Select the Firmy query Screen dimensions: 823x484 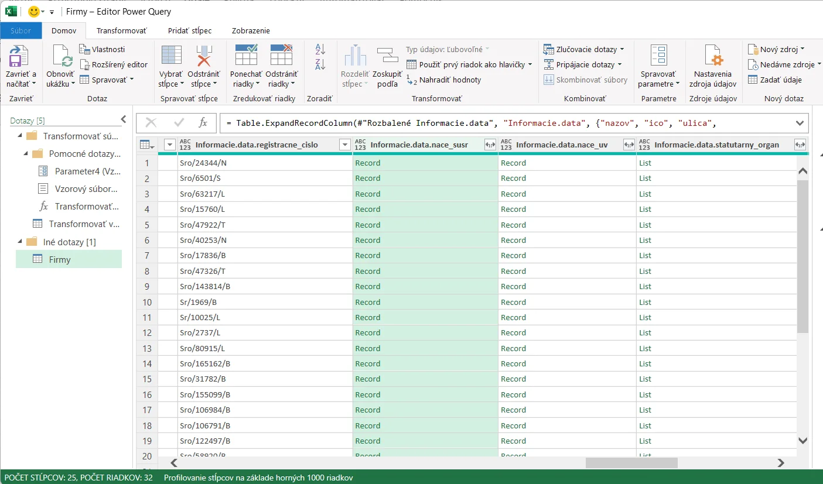pyautogui.click(x=69, y=259)
